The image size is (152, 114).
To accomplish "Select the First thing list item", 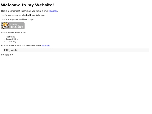I will point(10,37).
